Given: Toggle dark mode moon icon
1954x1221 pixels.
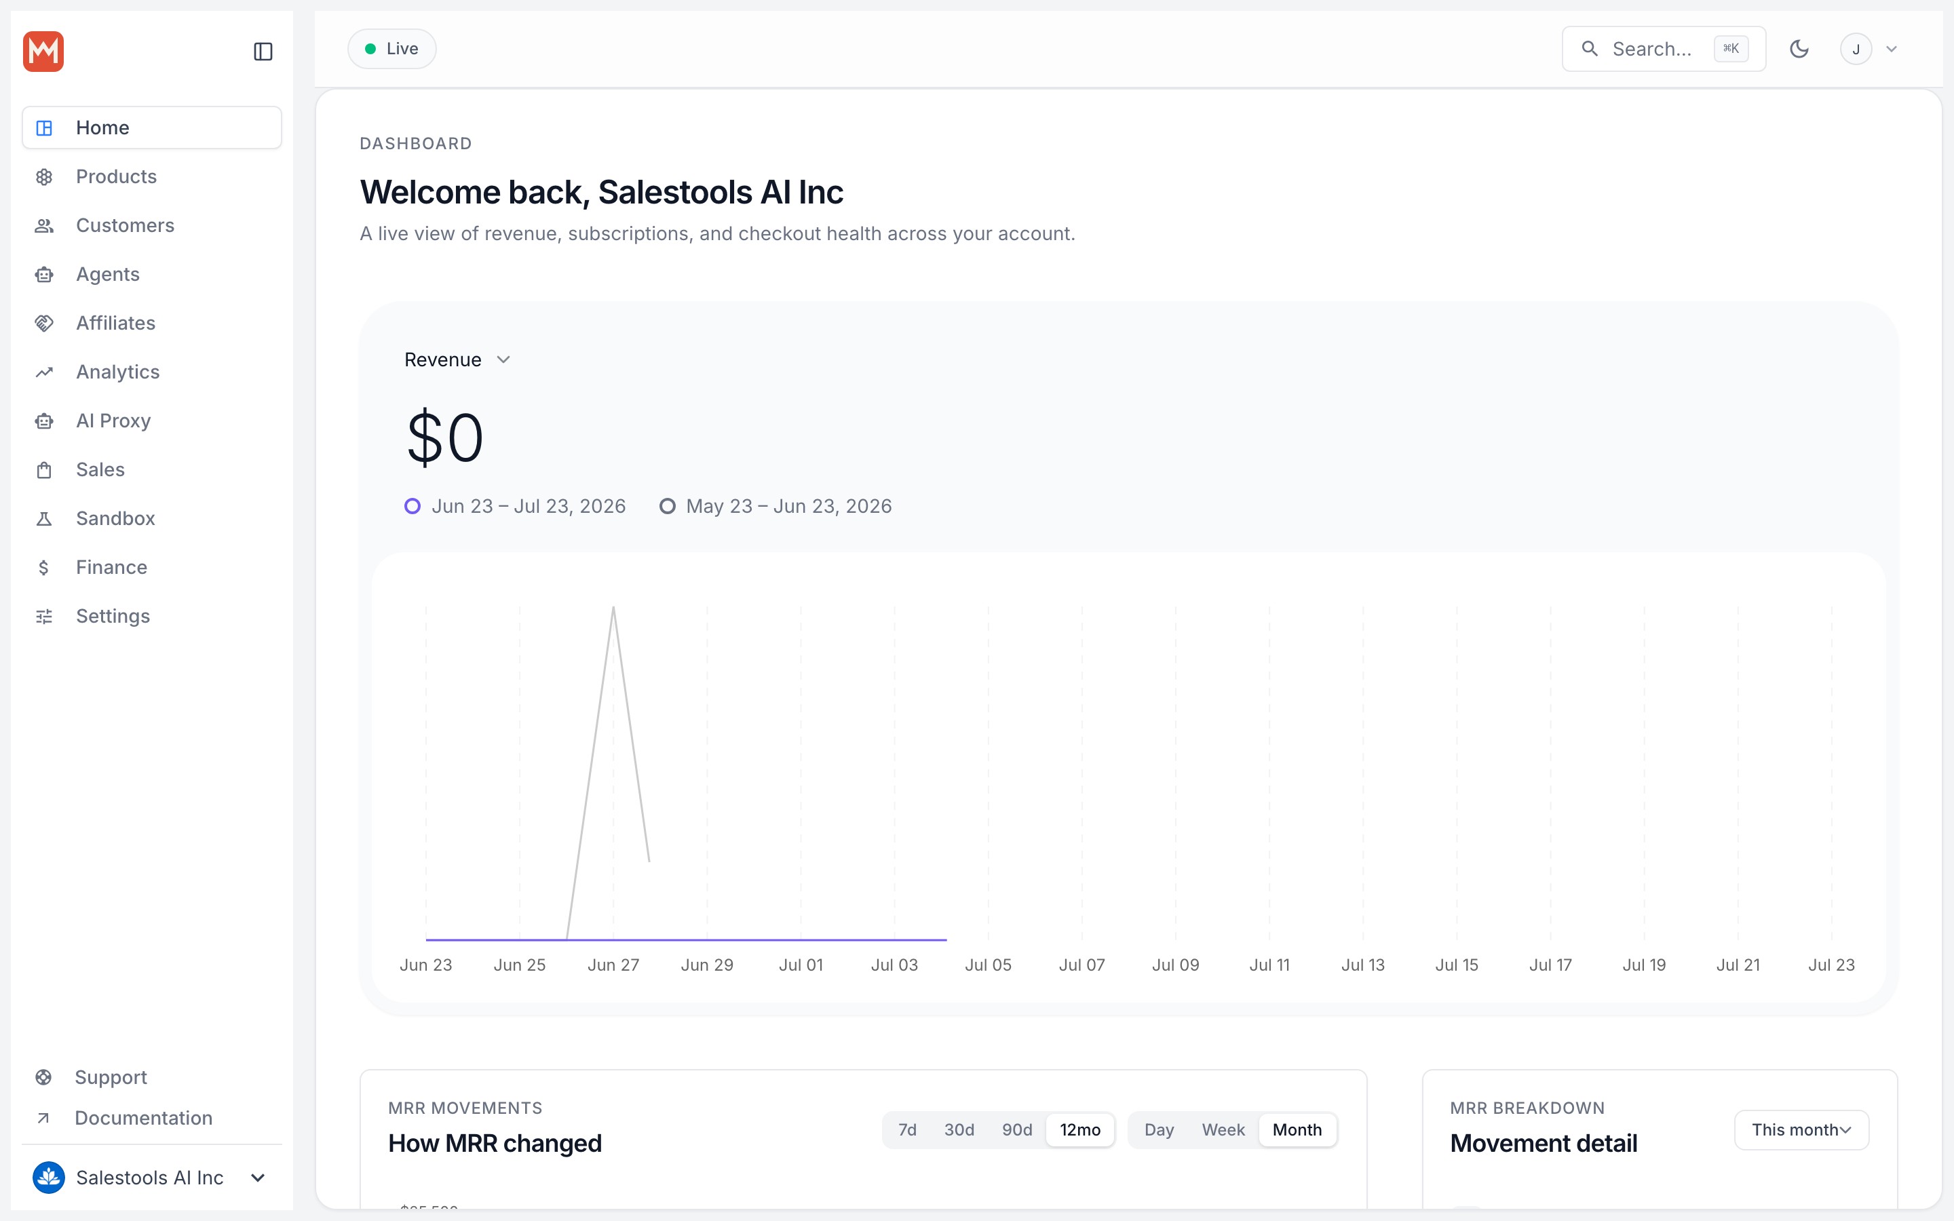Looking at the screenshot, I should (1799, 50).
